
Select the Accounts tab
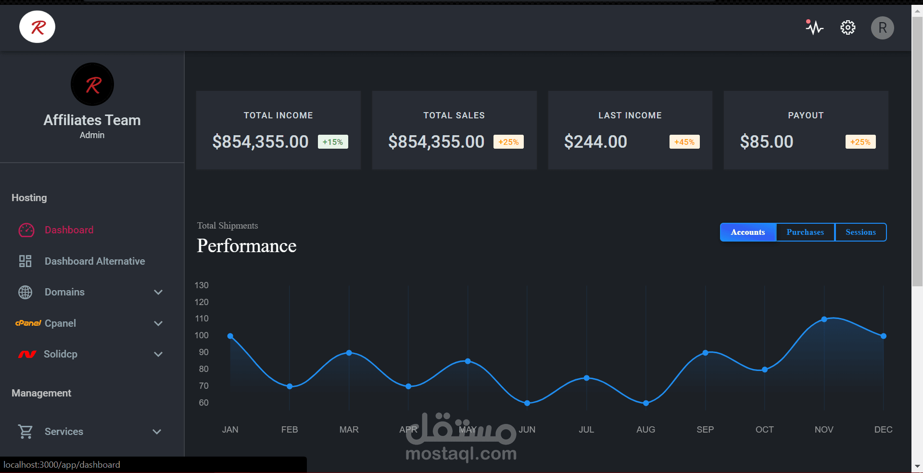tap(747, 232)
